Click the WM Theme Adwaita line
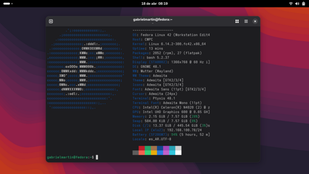309x174 pixels. tap(150, 76)
